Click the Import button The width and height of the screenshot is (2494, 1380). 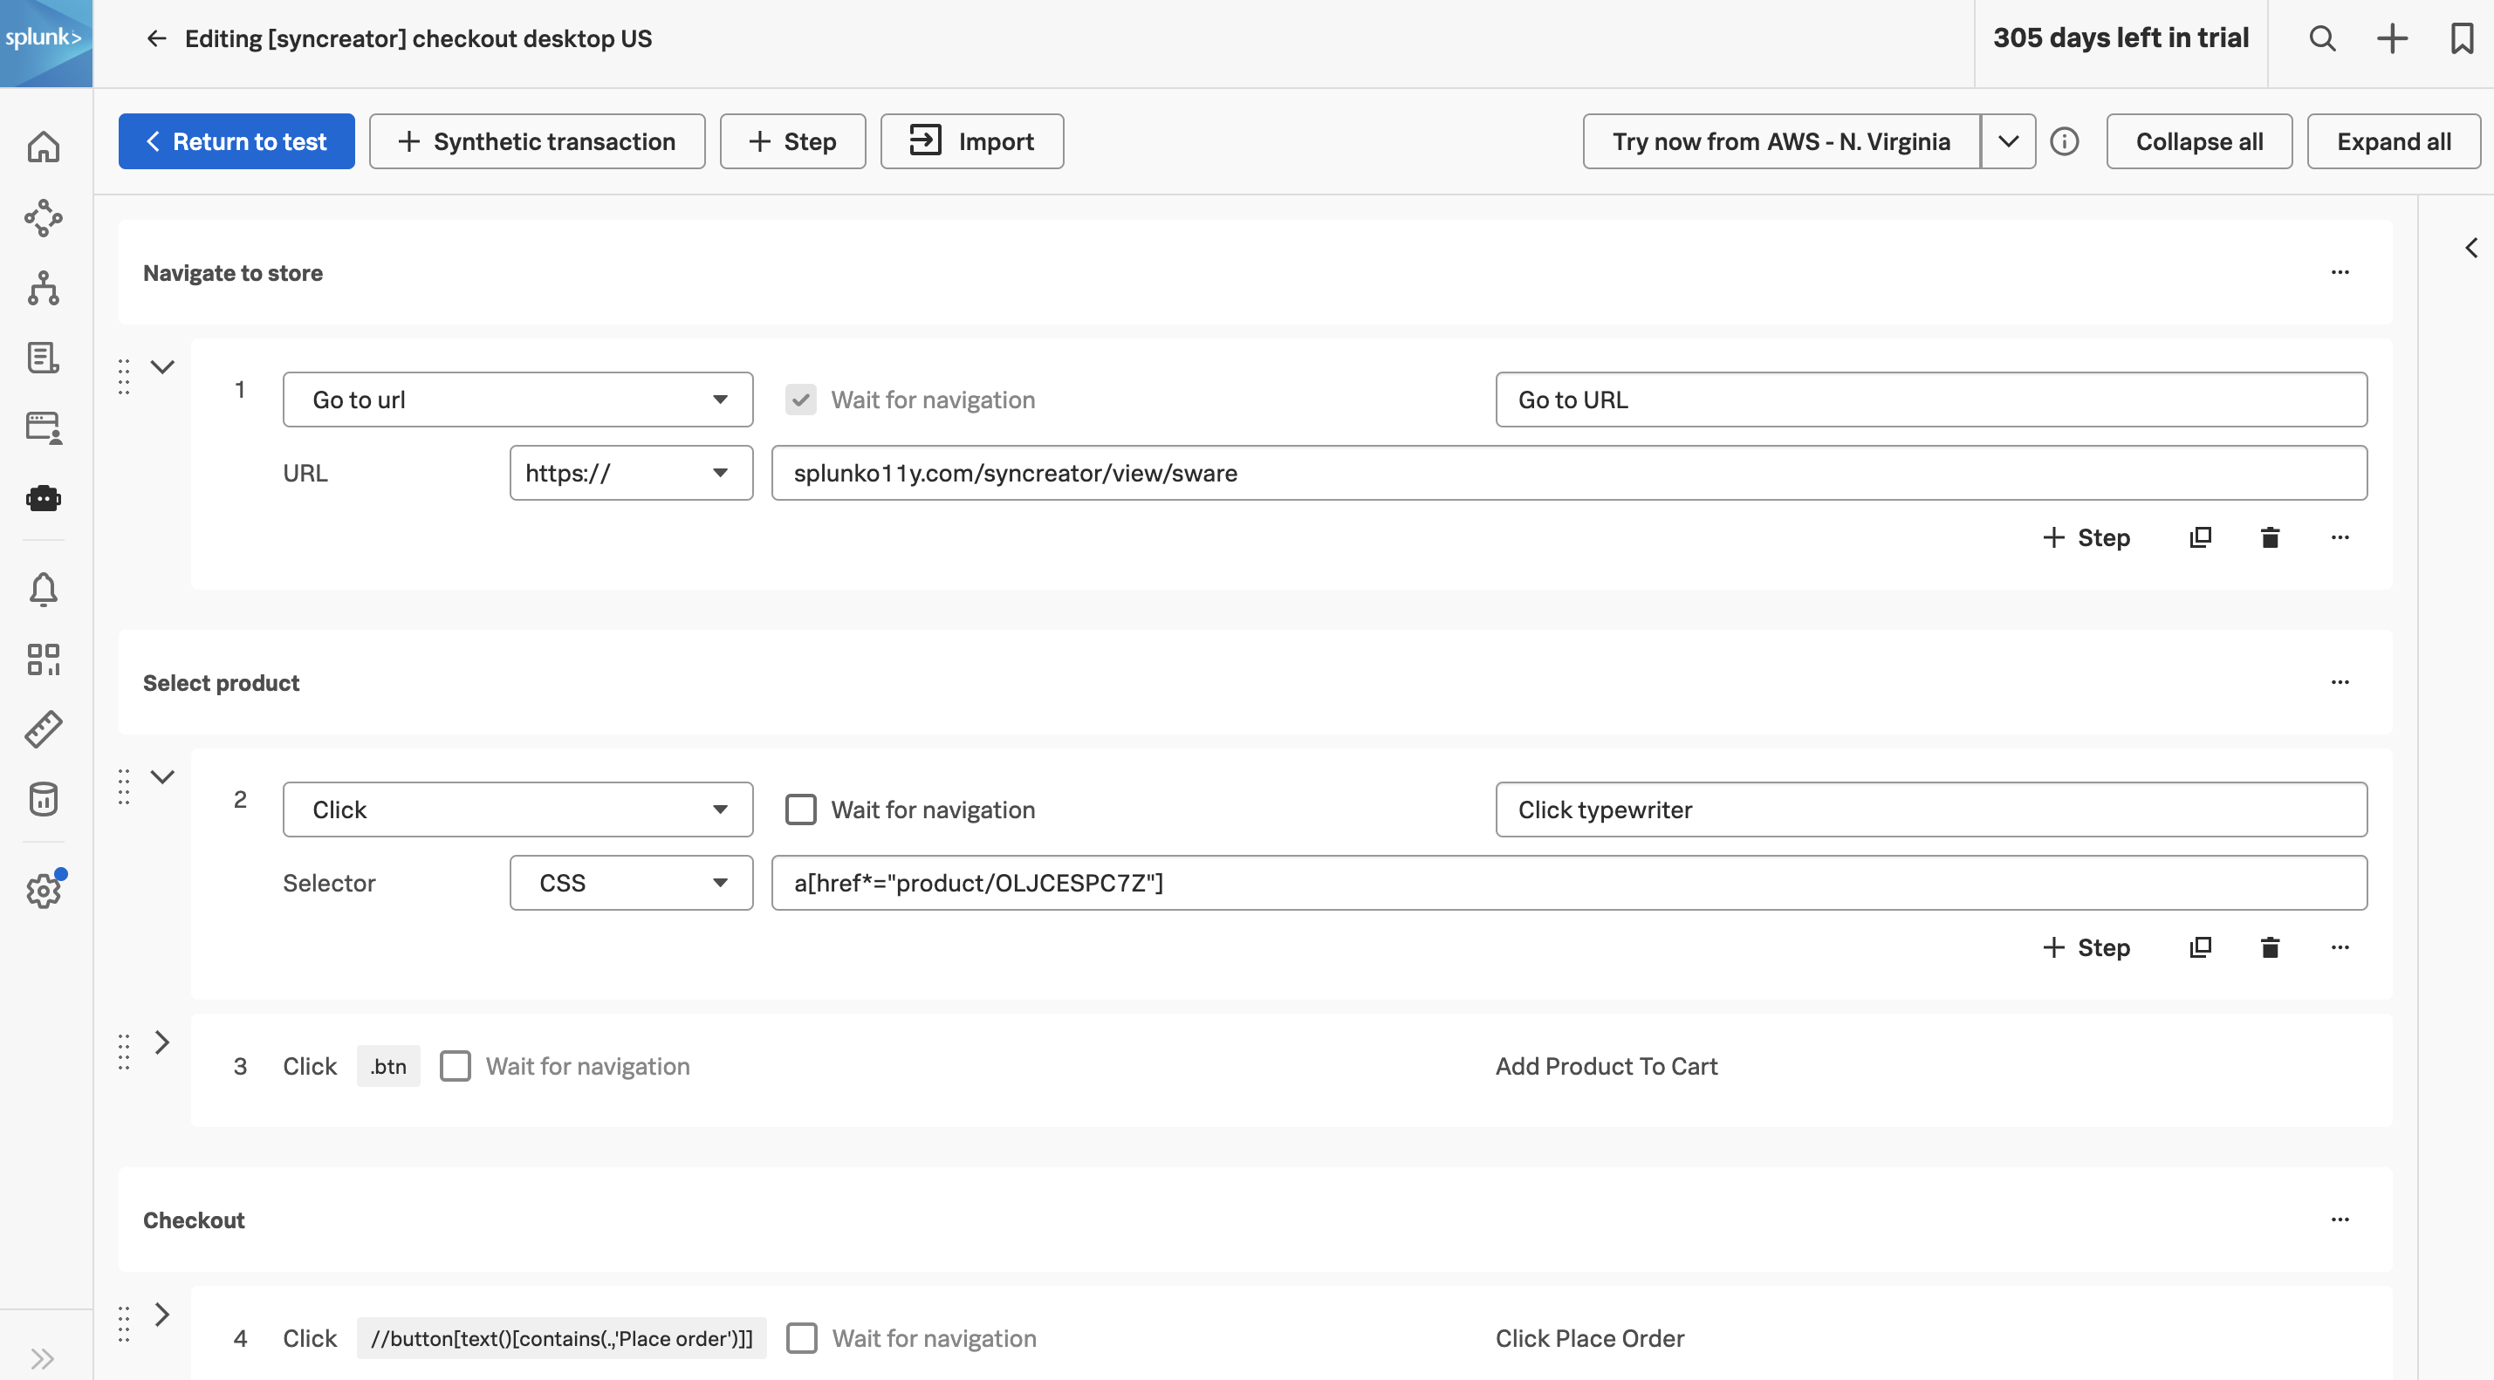pyautogui.click(x=972, y=141)
